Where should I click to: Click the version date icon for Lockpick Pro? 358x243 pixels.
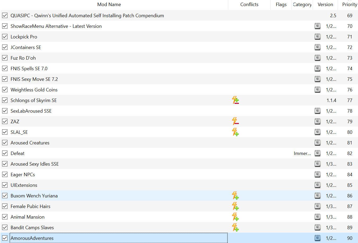tap(317, 37)
